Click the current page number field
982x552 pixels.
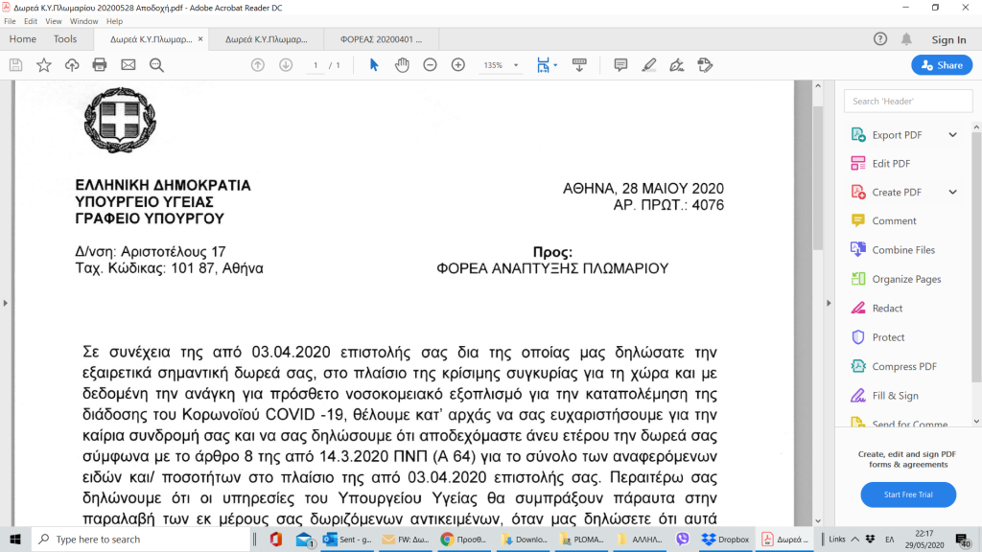click(316, 65)
